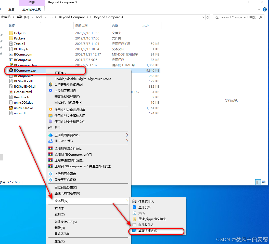
Task: Select the BCompare.exe application icon
Action: [x=11, y=70]
